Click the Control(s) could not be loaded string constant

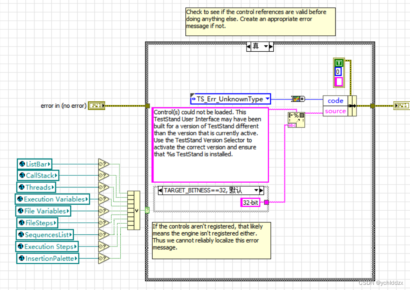[x=210, y=145]
